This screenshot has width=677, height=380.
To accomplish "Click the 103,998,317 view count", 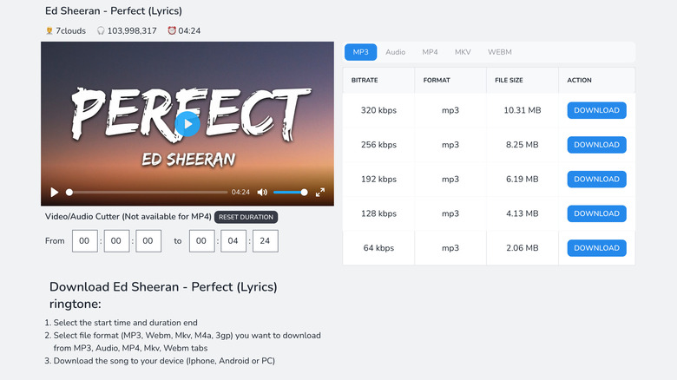I will click(132, 30).
